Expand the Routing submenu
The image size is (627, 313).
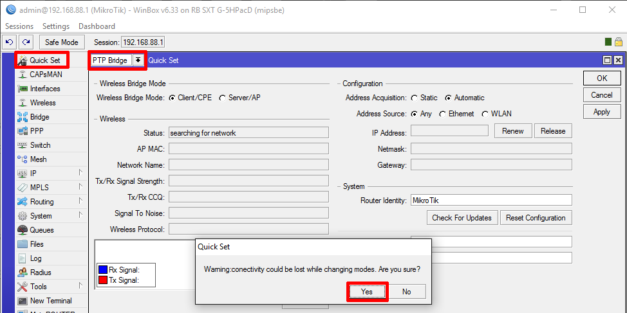80,201
